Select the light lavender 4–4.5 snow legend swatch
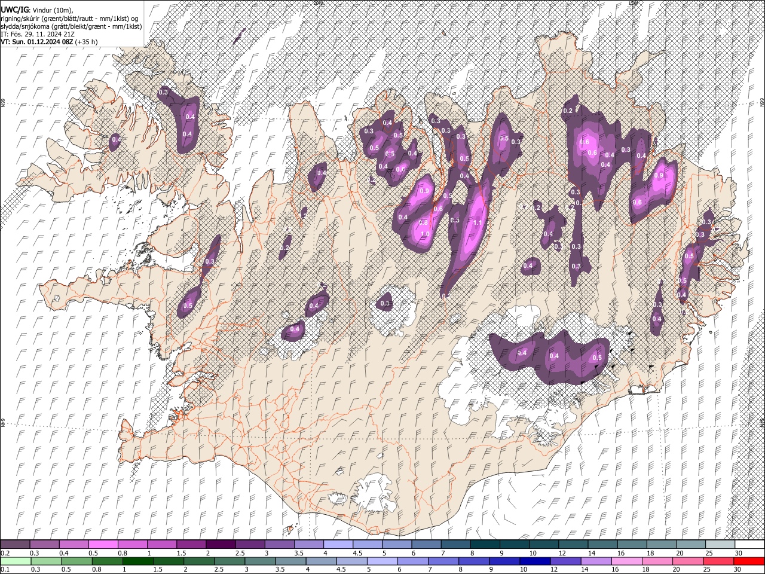 [x=338, y=544]
